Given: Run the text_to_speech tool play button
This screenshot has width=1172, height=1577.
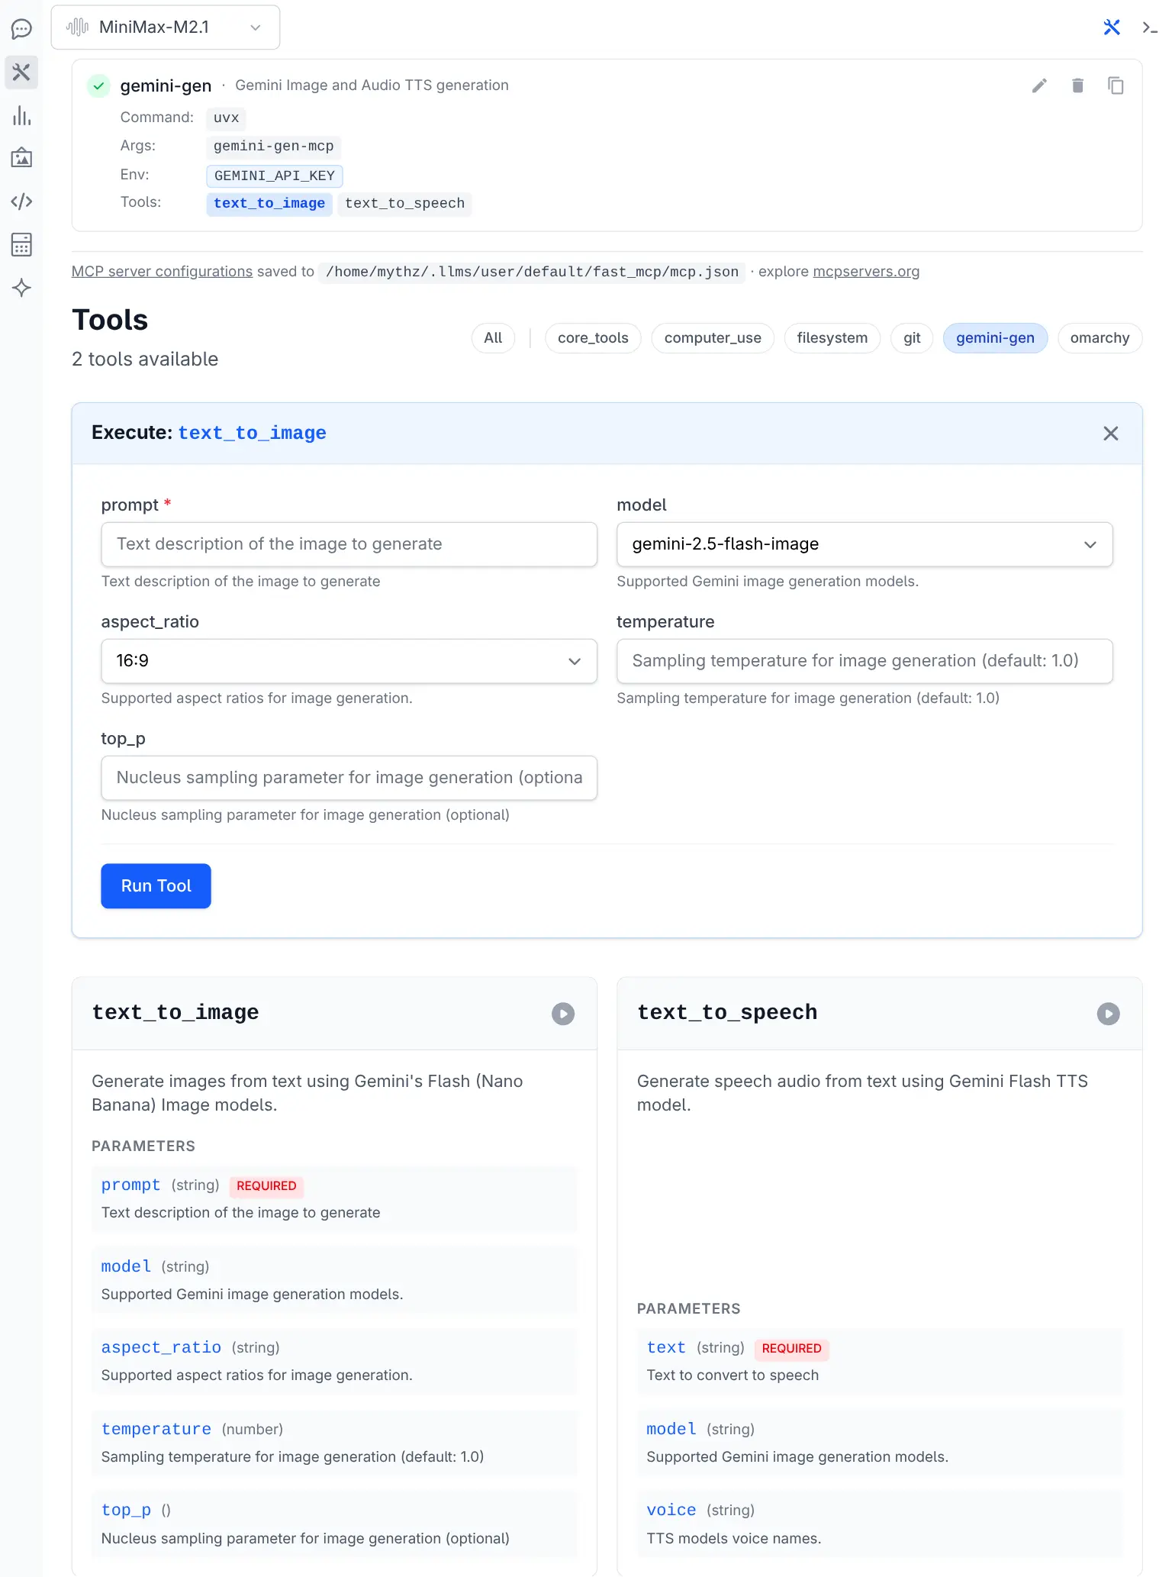Looking at the screenshot, I should coord(1108,1014).
